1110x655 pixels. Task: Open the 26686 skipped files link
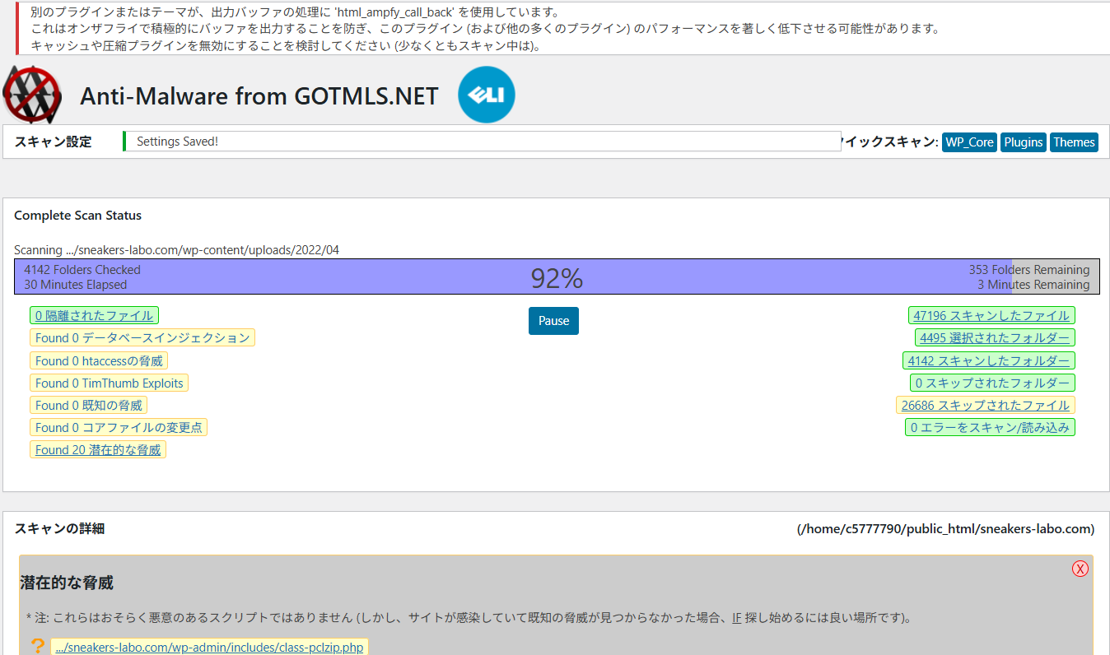coord(986,405)
